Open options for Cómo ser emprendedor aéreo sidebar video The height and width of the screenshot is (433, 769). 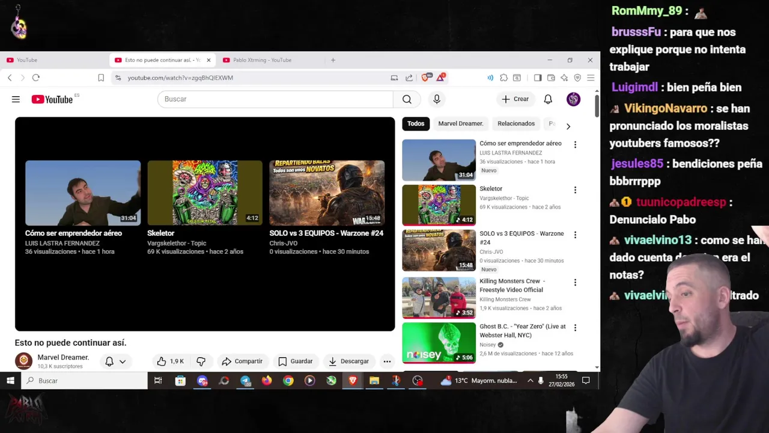point(575,144)
